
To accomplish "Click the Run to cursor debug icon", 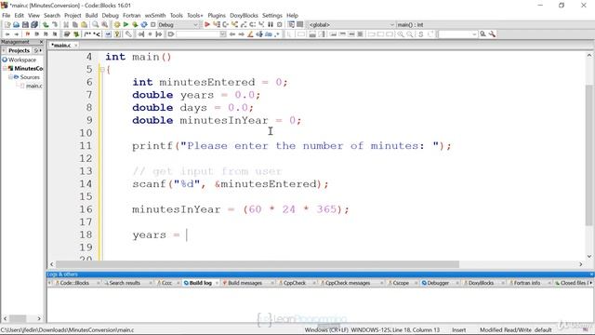I will [x=217, y=25].
